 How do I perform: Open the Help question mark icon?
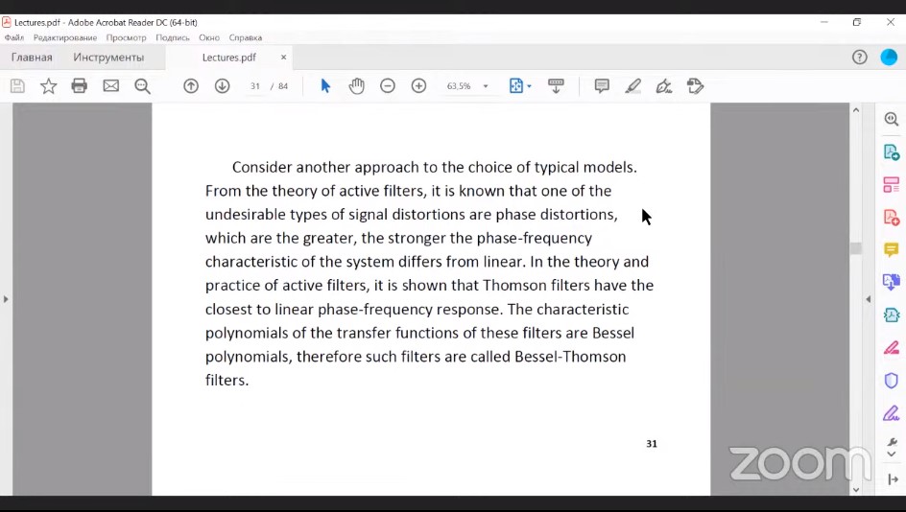pos(859,58)
